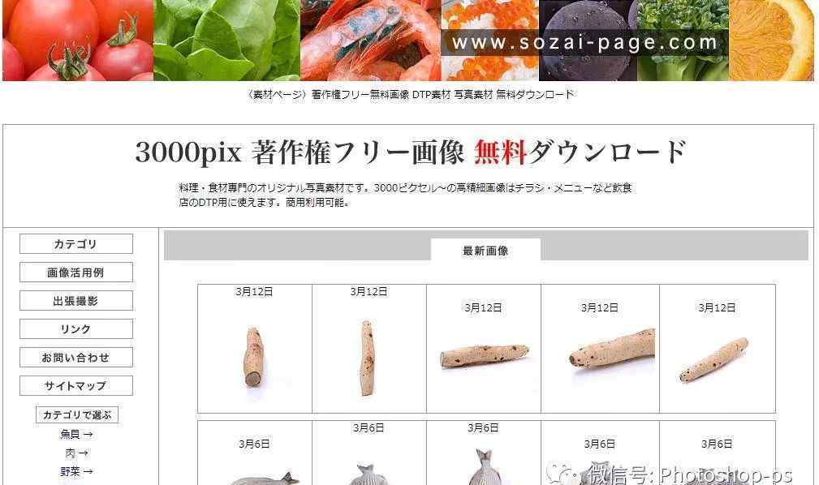This screenshot has height=485, width=819.
Task: Open the 魚貝 category link
Action: pyautogui.click(x=76, y=434)
